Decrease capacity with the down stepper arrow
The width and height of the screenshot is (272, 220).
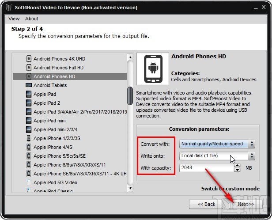(x=237, y=170)
